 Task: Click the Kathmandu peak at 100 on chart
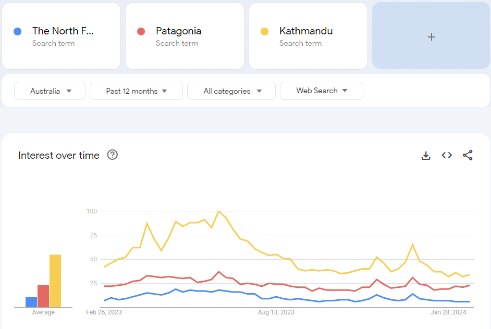pyautogui.click(x=218, y=211)
